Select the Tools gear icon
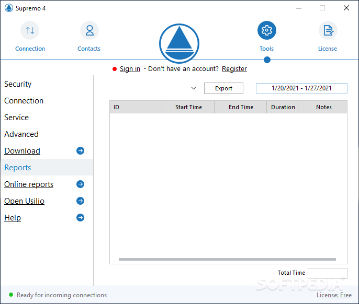This screenshot has height=304, width=359. click(267, 30)
